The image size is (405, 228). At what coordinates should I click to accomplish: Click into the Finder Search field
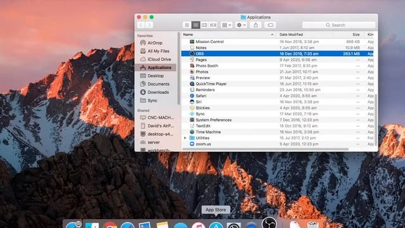339,25
